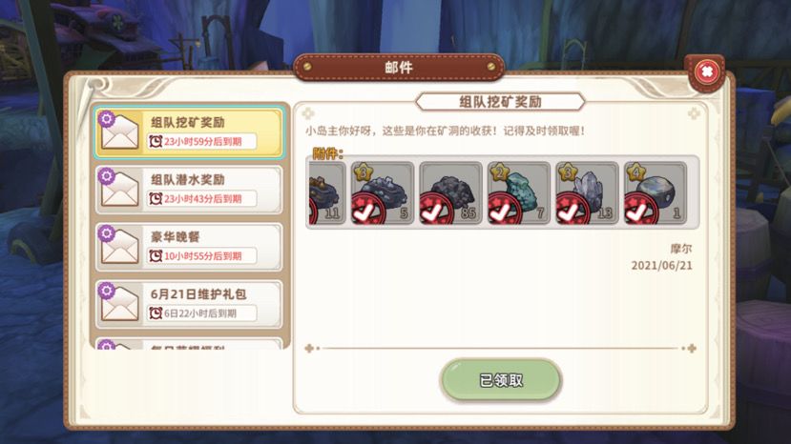This screenshot has width=791, height=444.
Task: Click the 2-star teal ore with quantity 7
Action: [x=519, y=193]
